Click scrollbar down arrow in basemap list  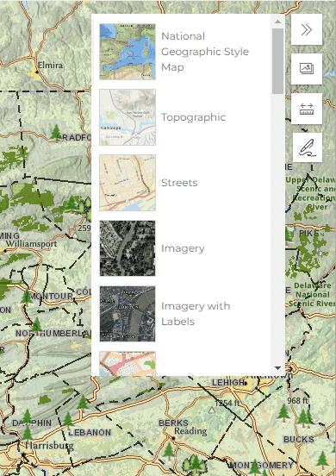click(x=277, y=368)
